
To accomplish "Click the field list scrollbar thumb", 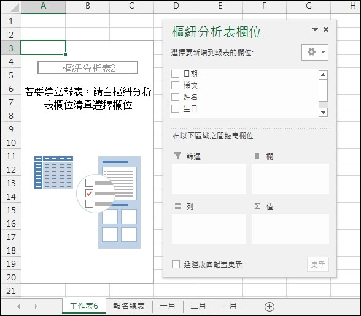I will [323, 91].
